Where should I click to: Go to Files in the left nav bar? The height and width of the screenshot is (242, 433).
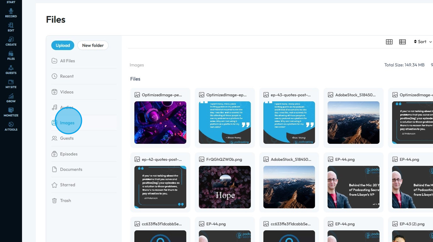11,56
